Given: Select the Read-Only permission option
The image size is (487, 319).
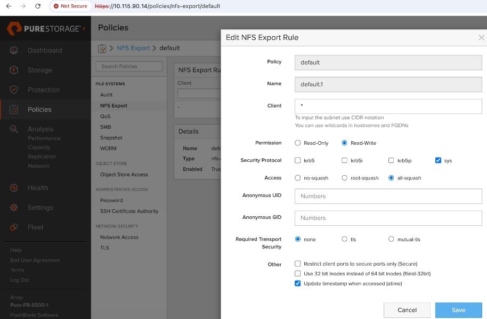Looking at the screenshot, I should point(298,143).
